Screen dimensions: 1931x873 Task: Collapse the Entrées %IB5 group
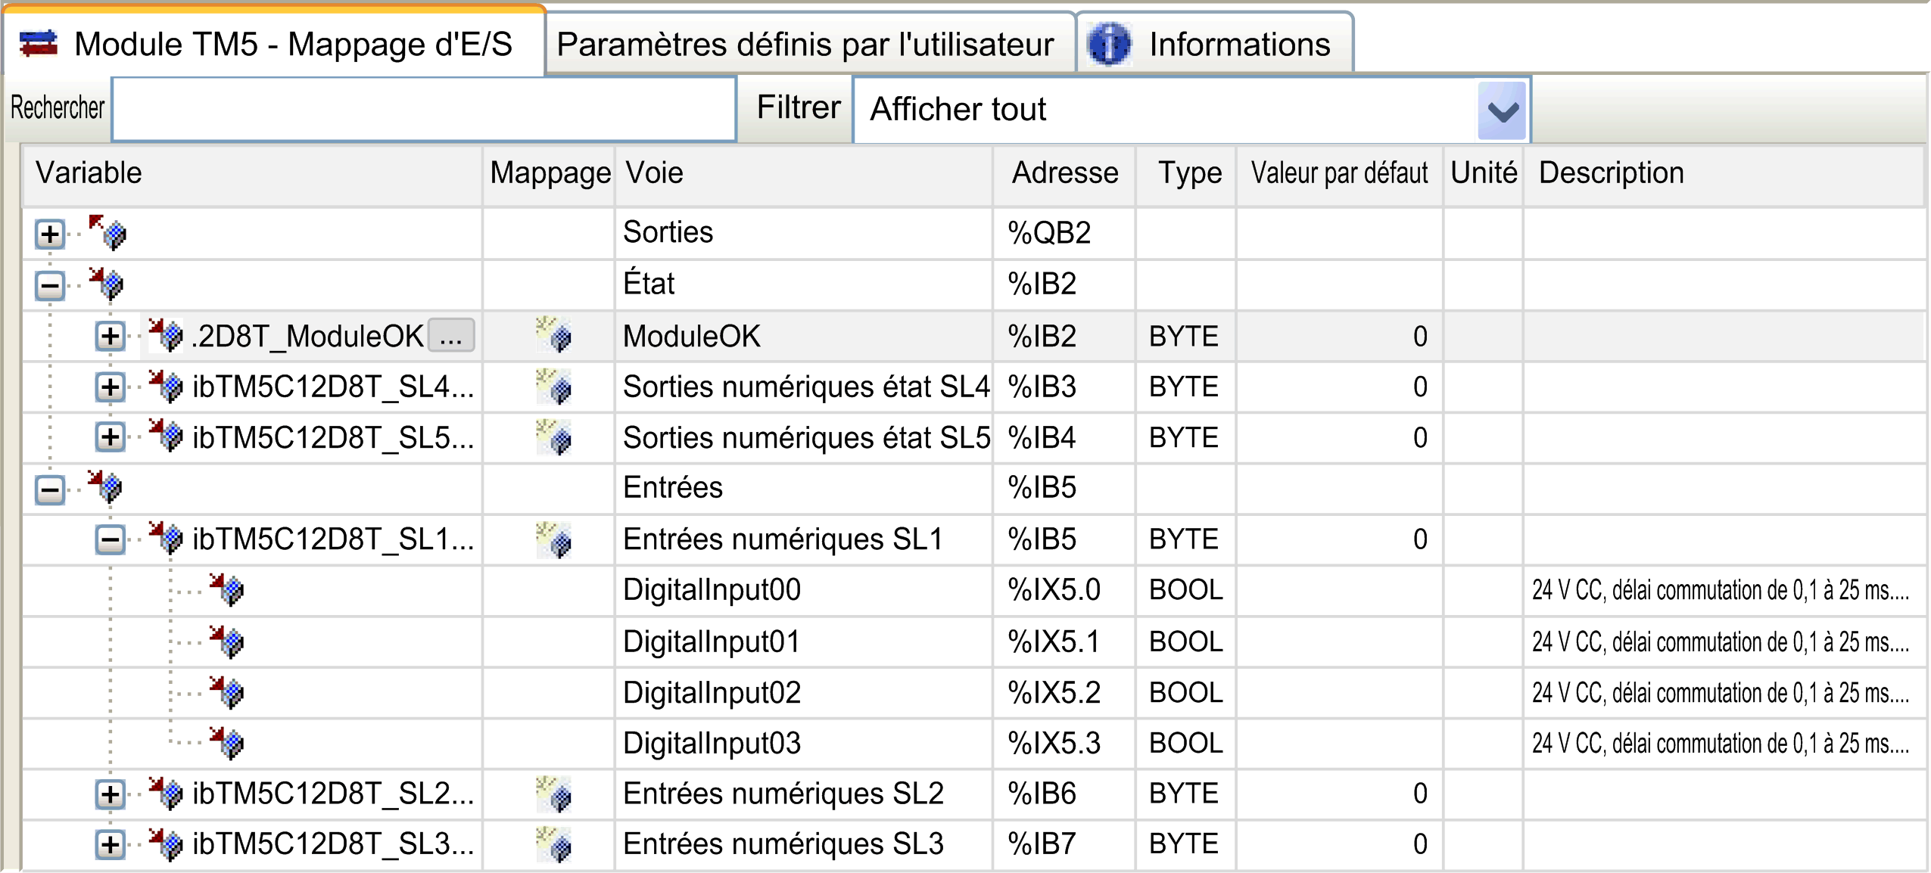click(x=50, y=489)
